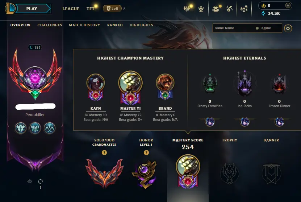Expand the double chevron under the banner
The width and height of the screenshot is (301, 202).
point(30,181)
